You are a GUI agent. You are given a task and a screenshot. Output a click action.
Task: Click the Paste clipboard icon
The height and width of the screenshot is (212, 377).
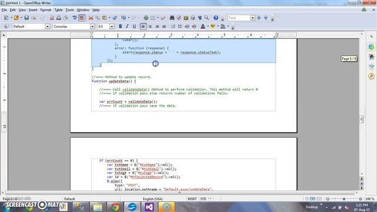[x=104, y=18]
